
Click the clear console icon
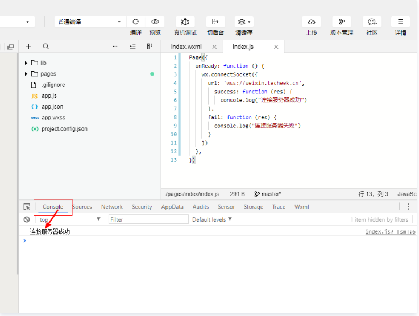coord(27,219)
